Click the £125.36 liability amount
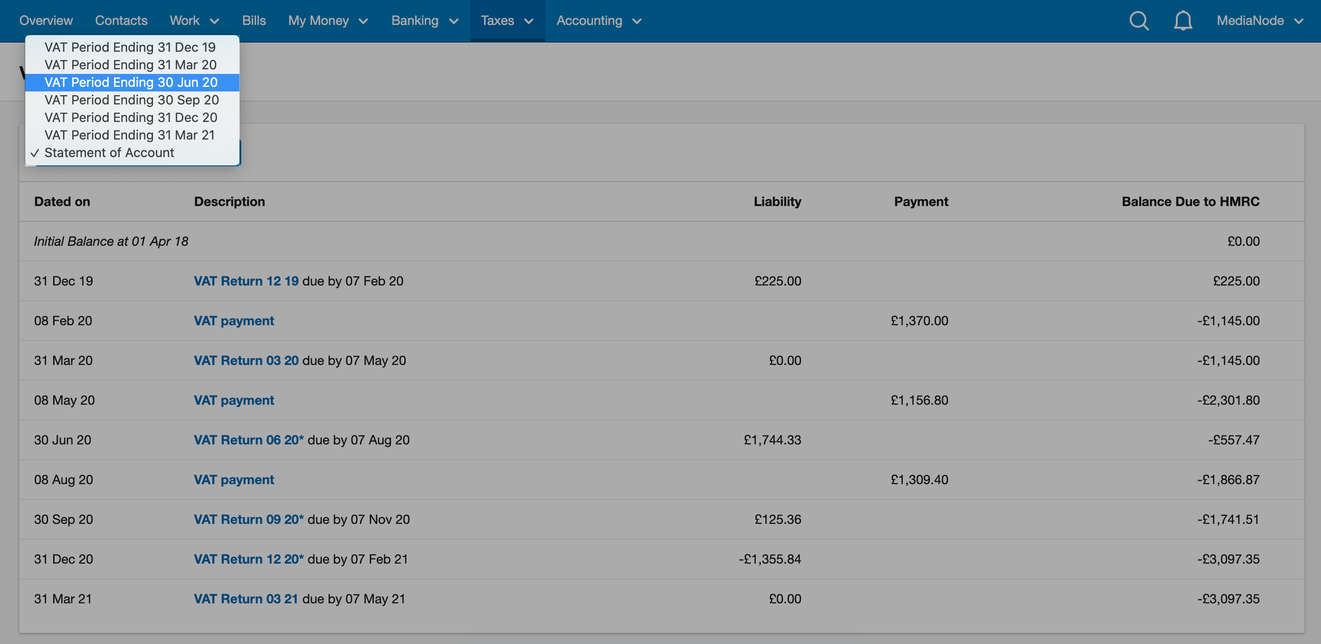This screenshot has width=1321, height=644. (777, 519)
